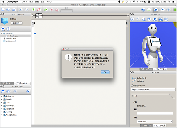The image size is (177, 128).
Task: Switch to インスペクタ bottom tab
Action: pyautogui.click(x=146, y=126)
